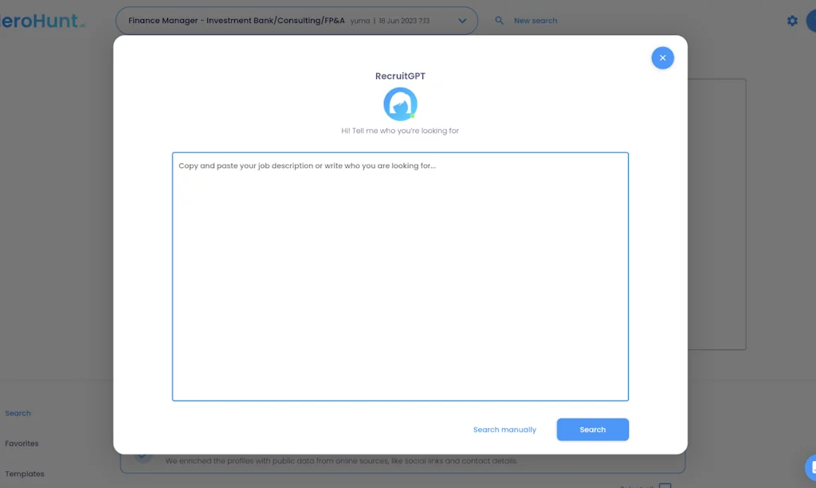Select Search in the left sidebar

pyautogui.click(x=18, y=412)
